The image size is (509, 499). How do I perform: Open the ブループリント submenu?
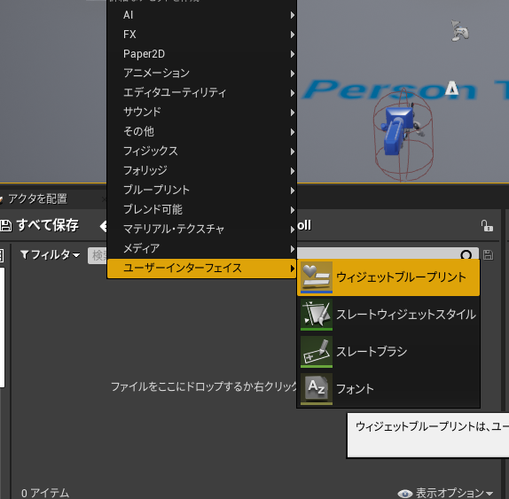(x=201, y=191)
